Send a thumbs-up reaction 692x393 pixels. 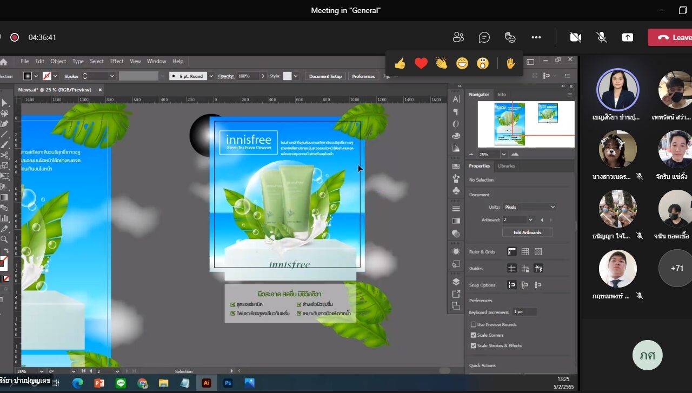[x=400, y=63]
